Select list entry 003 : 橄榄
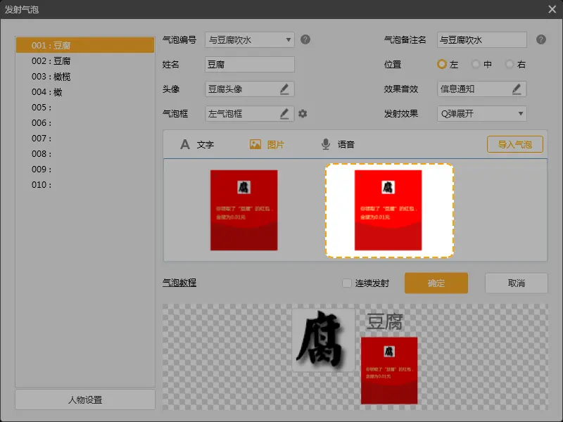The width and height of the screenshot is (563, 422). point(51,77)
